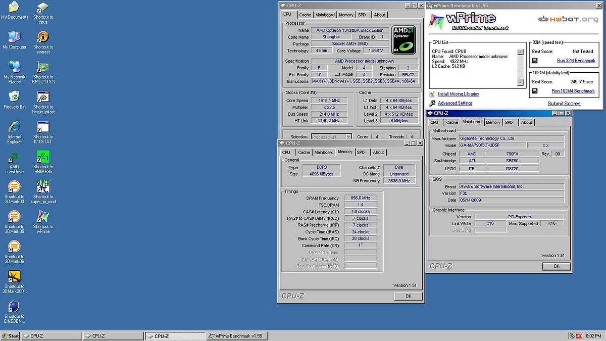Click the 8:02 PM taskbar clock

[594, 336]
